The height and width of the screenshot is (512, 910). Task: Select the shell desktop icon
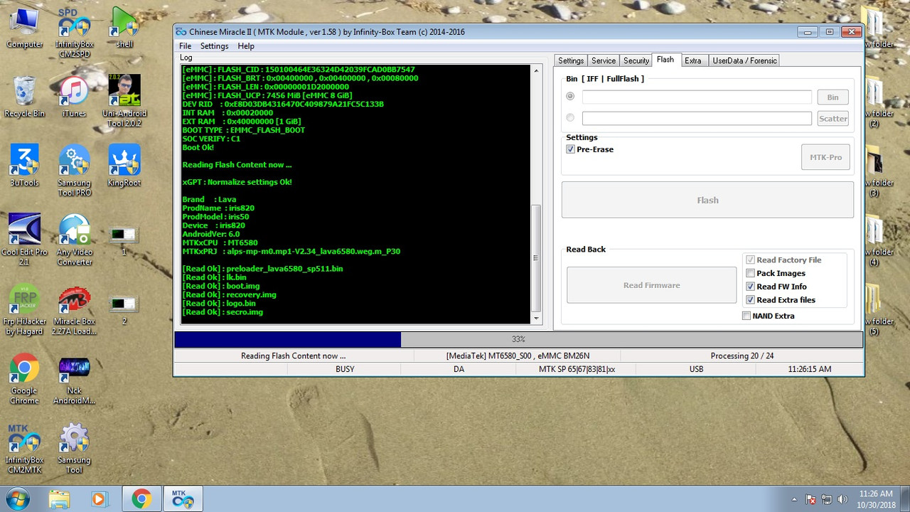coord(124,28)
